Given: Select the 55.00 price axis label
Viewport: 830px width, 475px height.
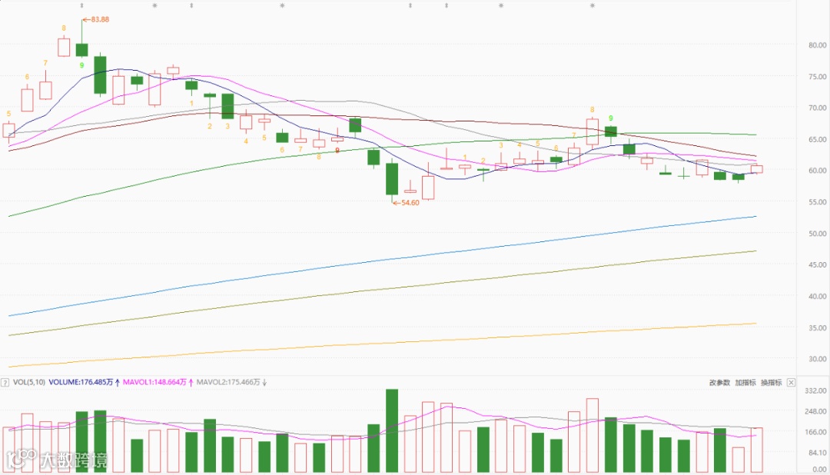Looking at the screenshot, I should (817, 202).
